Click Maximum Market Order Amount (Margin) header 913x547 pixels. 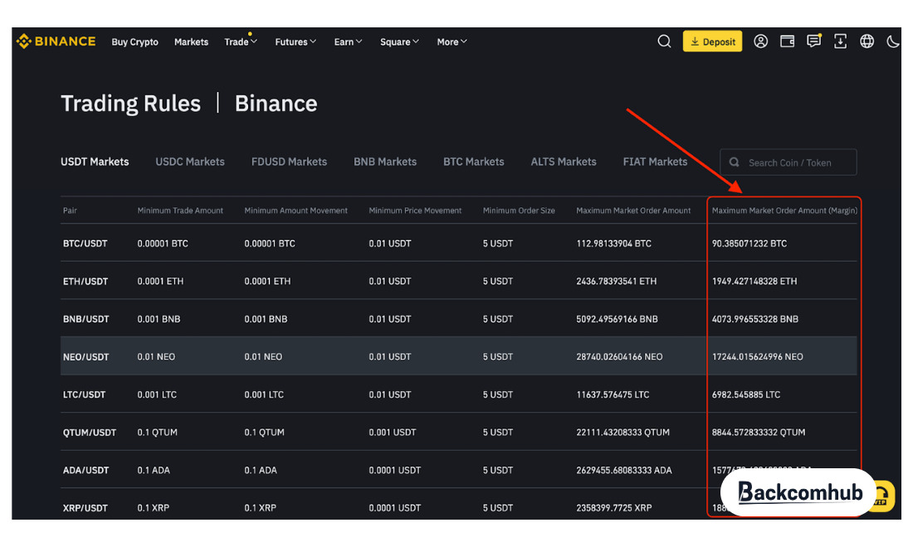(784, 211)
